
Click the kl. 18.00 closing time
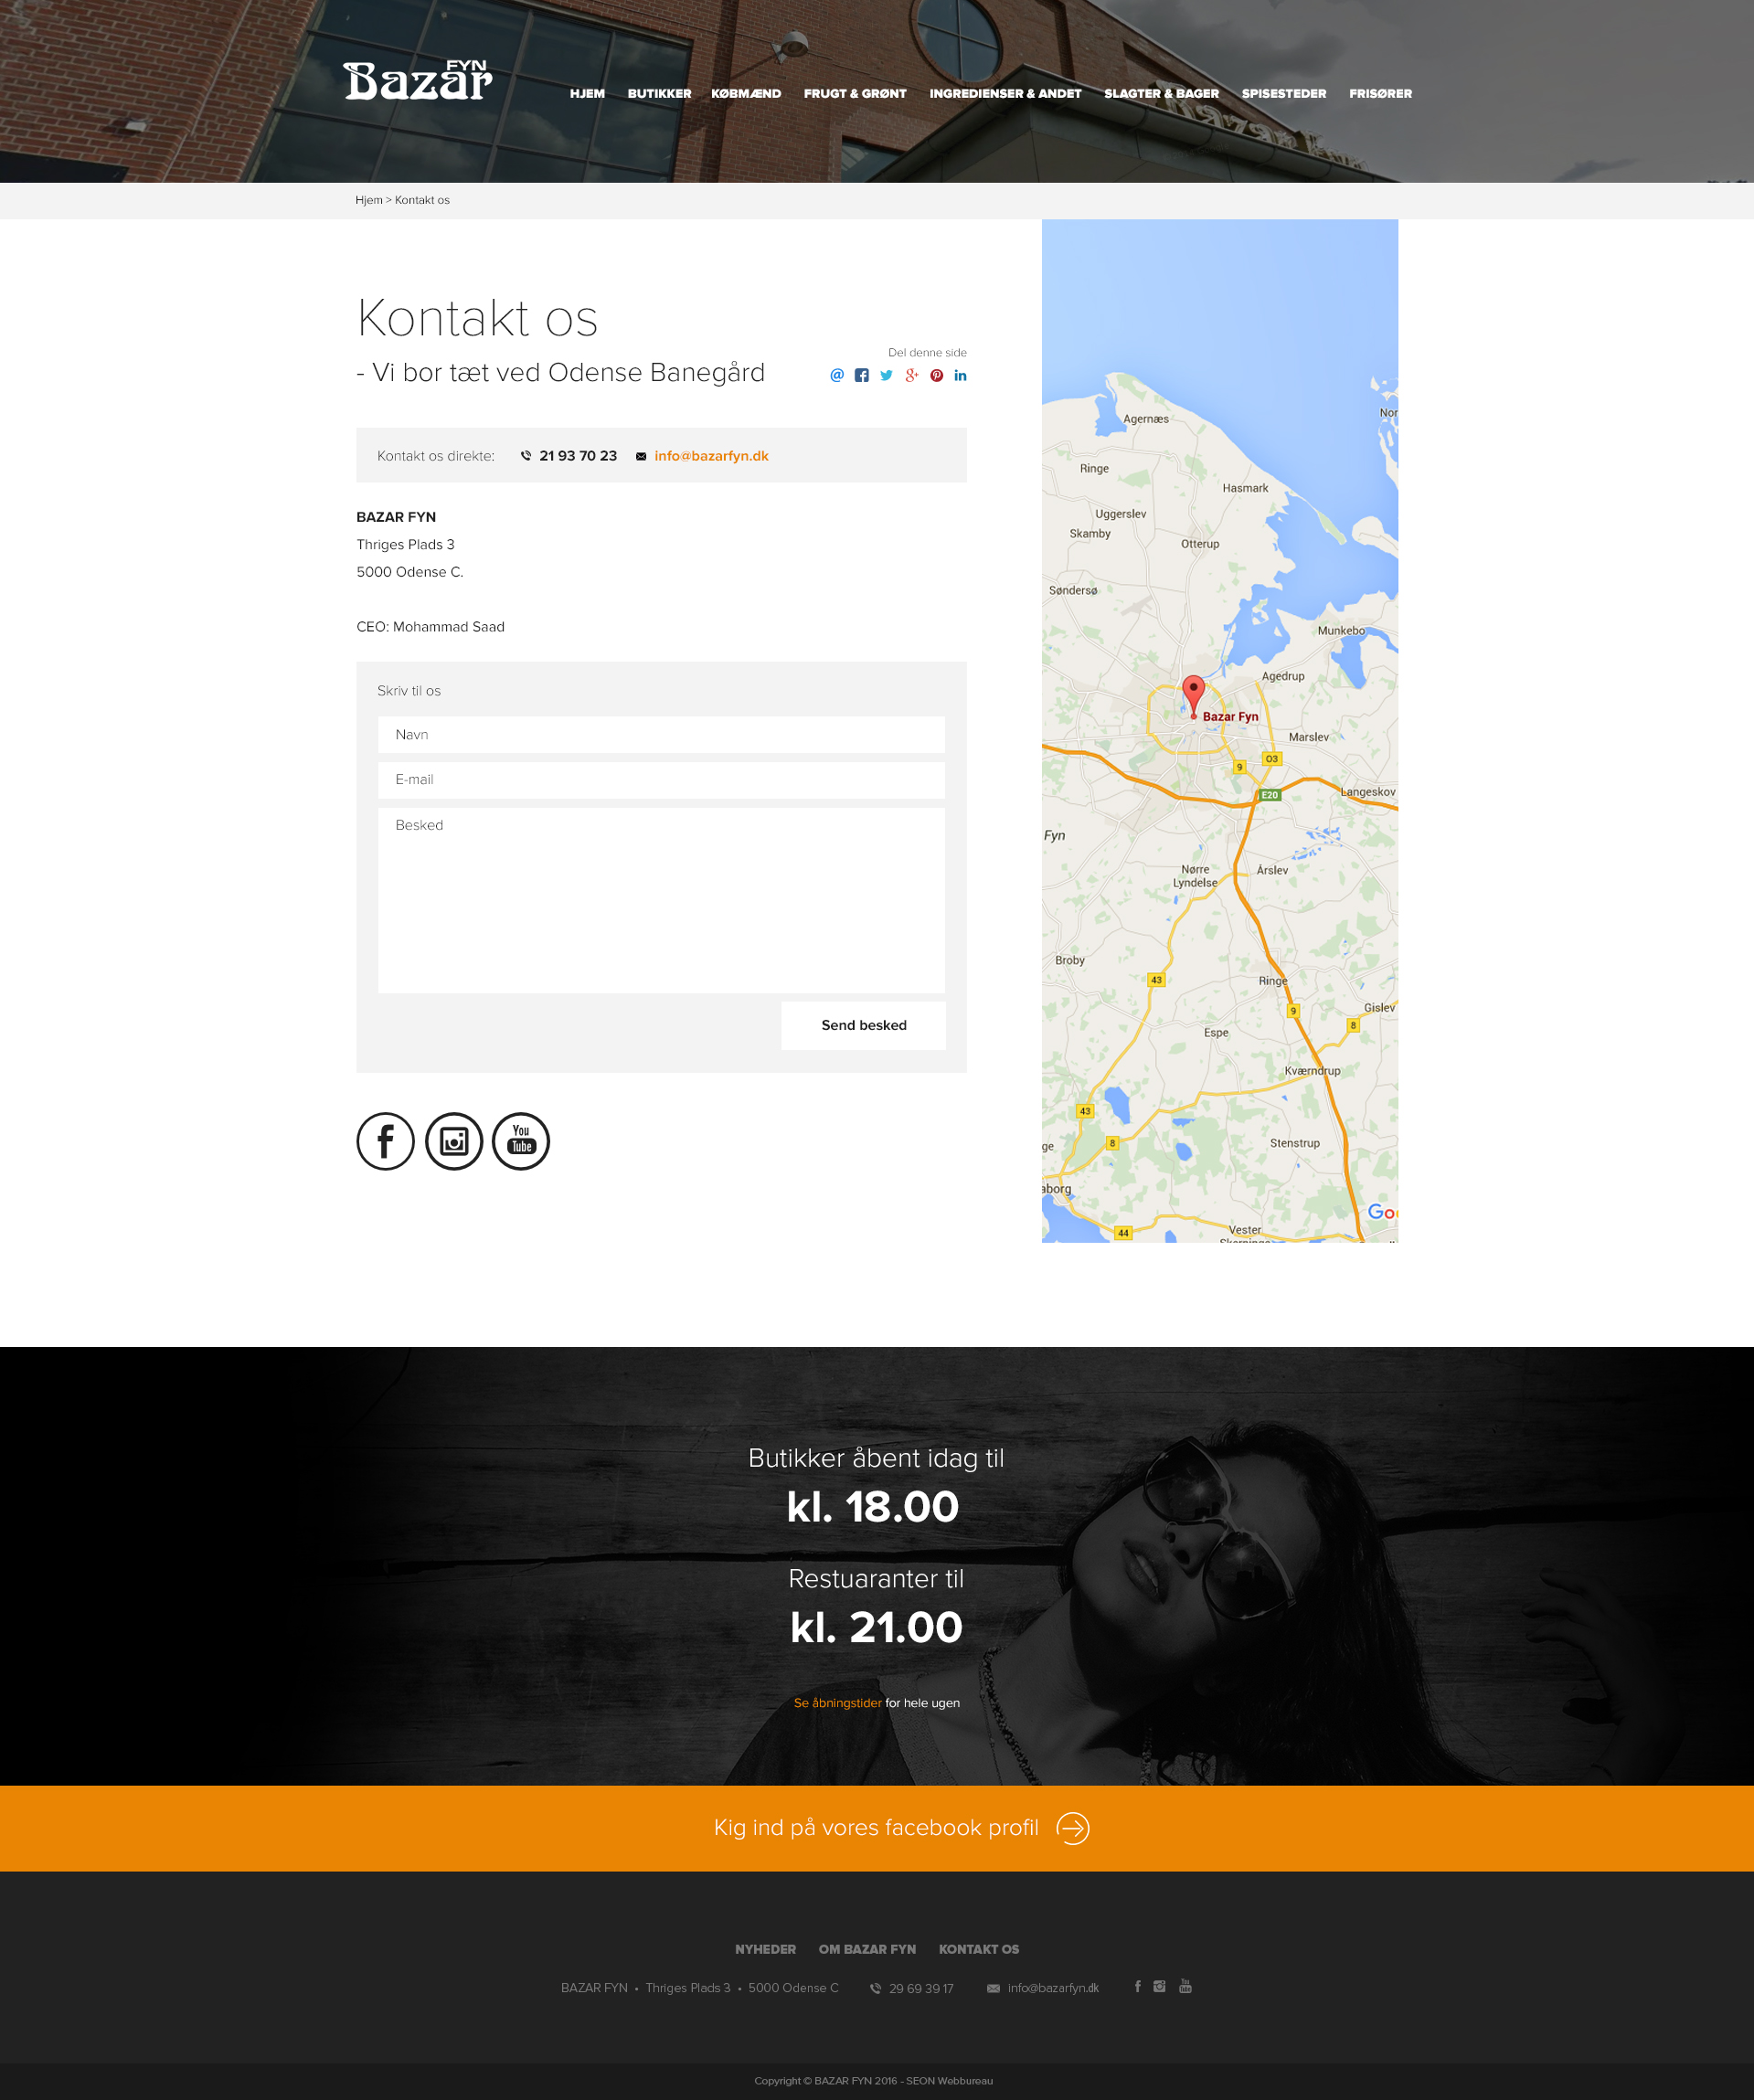click(872, 1507)
